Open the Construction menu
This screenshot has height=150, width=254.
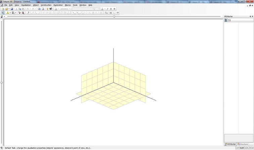46,5
